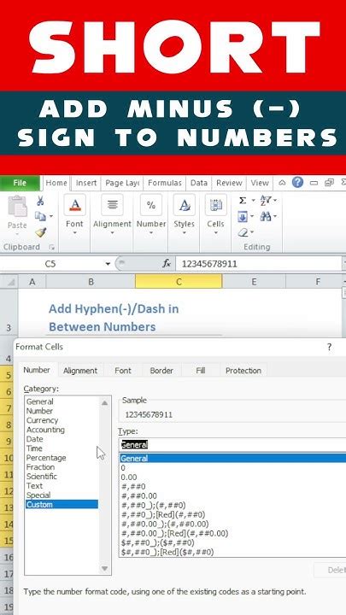Click the Type format code field
The image size is (346, 615).
coord(232,445)
